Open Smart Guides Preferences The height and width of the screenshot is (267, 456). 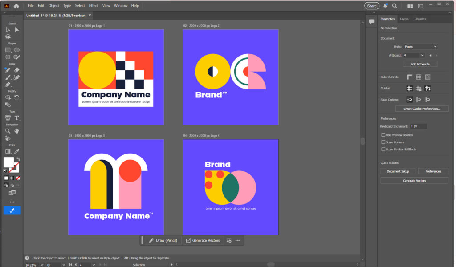(x=422, y=108)
